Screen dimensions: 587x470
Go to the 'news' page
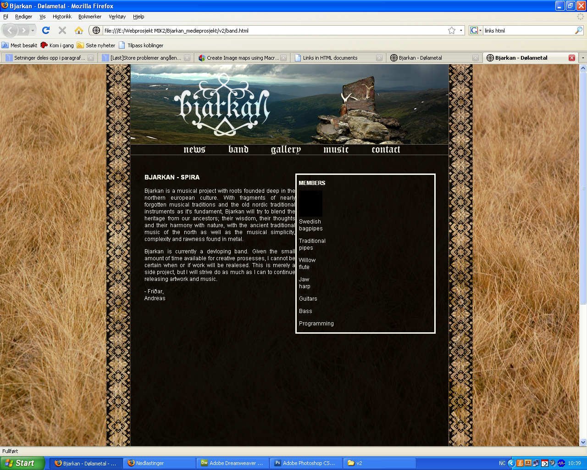pyautogui.click(x=194, y=150)
